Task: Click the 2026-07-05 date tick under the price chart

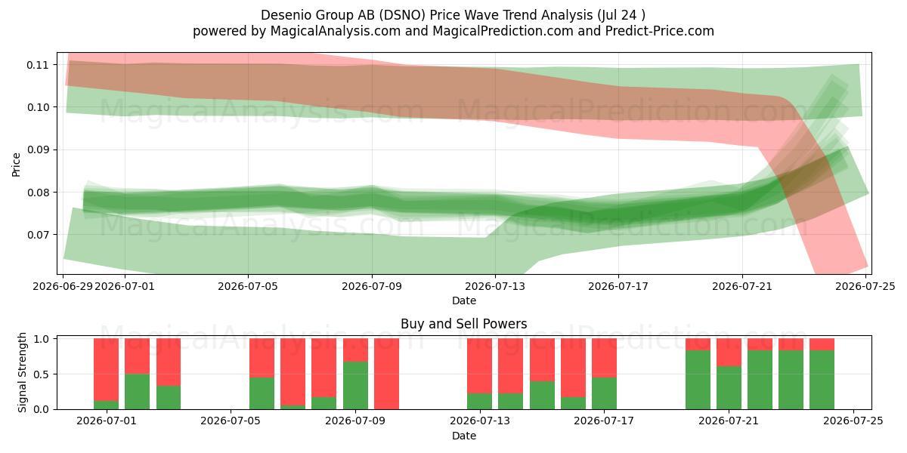Action: point(248,286)
